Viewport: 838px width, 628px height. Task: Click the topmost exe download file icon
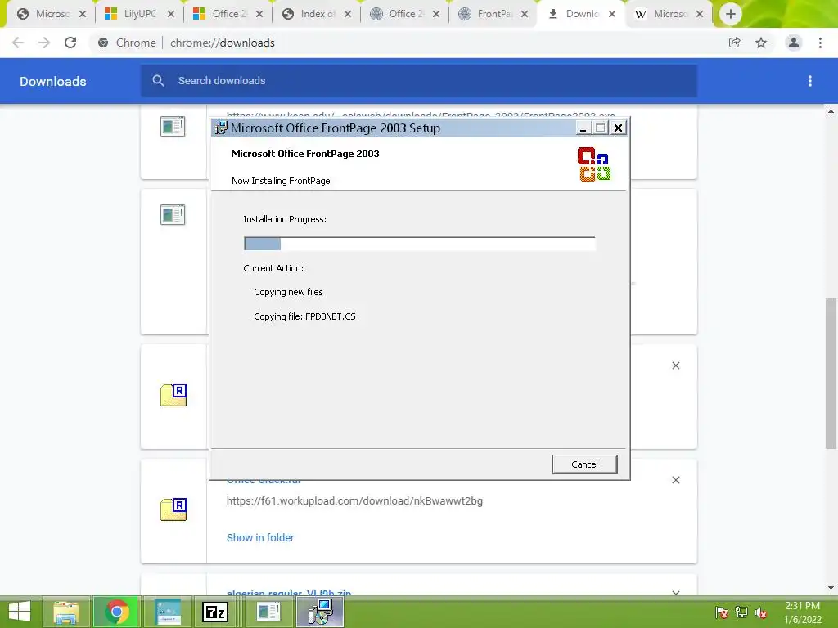[173, 126]
